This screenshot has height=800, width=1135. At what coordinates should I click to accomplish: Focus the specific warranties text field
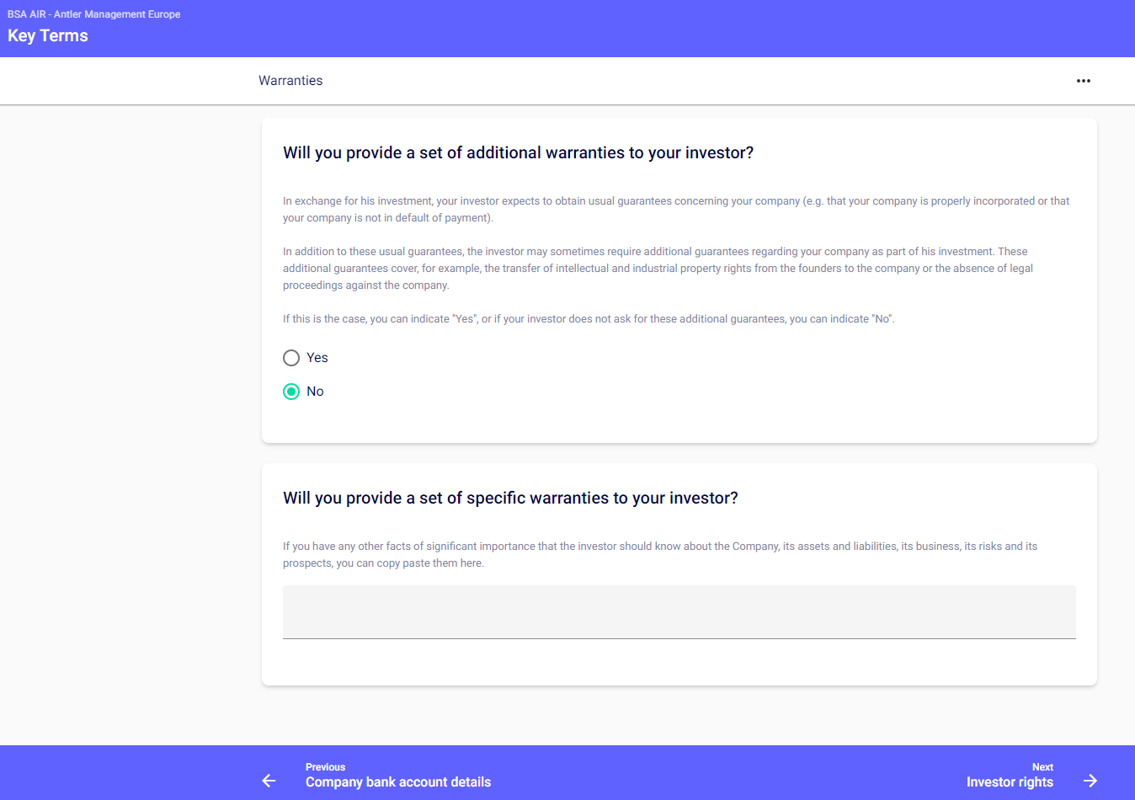point(679,612)
